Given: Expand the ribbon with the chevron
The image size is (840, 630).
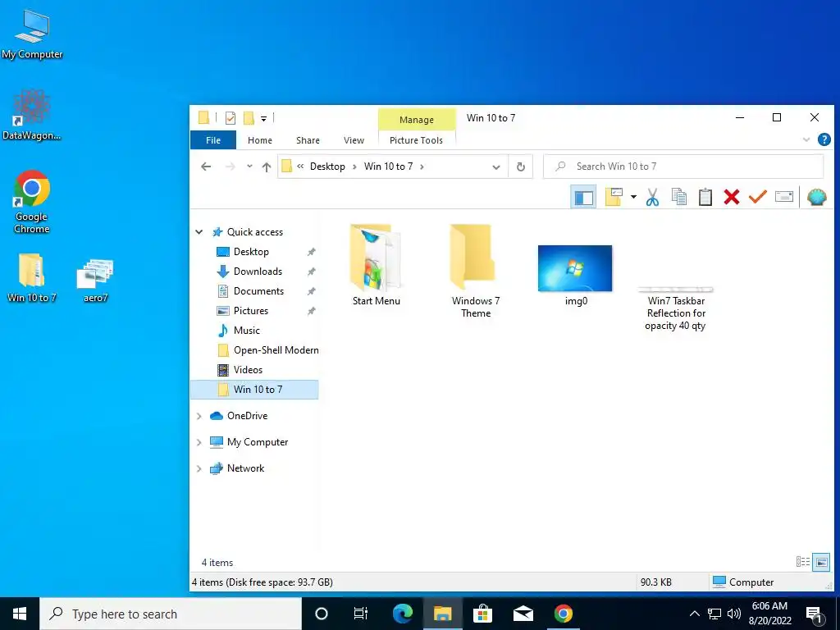Looking at the screenshot, I should pos(806,139).
